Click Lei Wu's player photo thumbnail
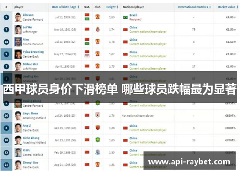This screenshot has width=240, height=174. (18, 29)
